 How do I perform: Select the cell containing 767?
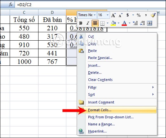coord(52,62)
